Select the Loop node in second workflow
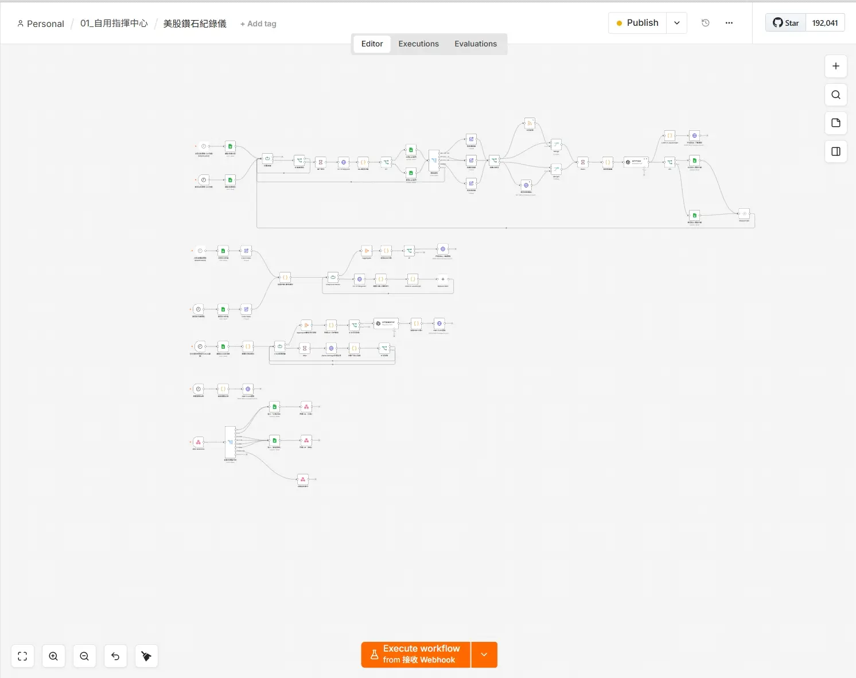Screen dimensions: 856x678 point(333,278)
